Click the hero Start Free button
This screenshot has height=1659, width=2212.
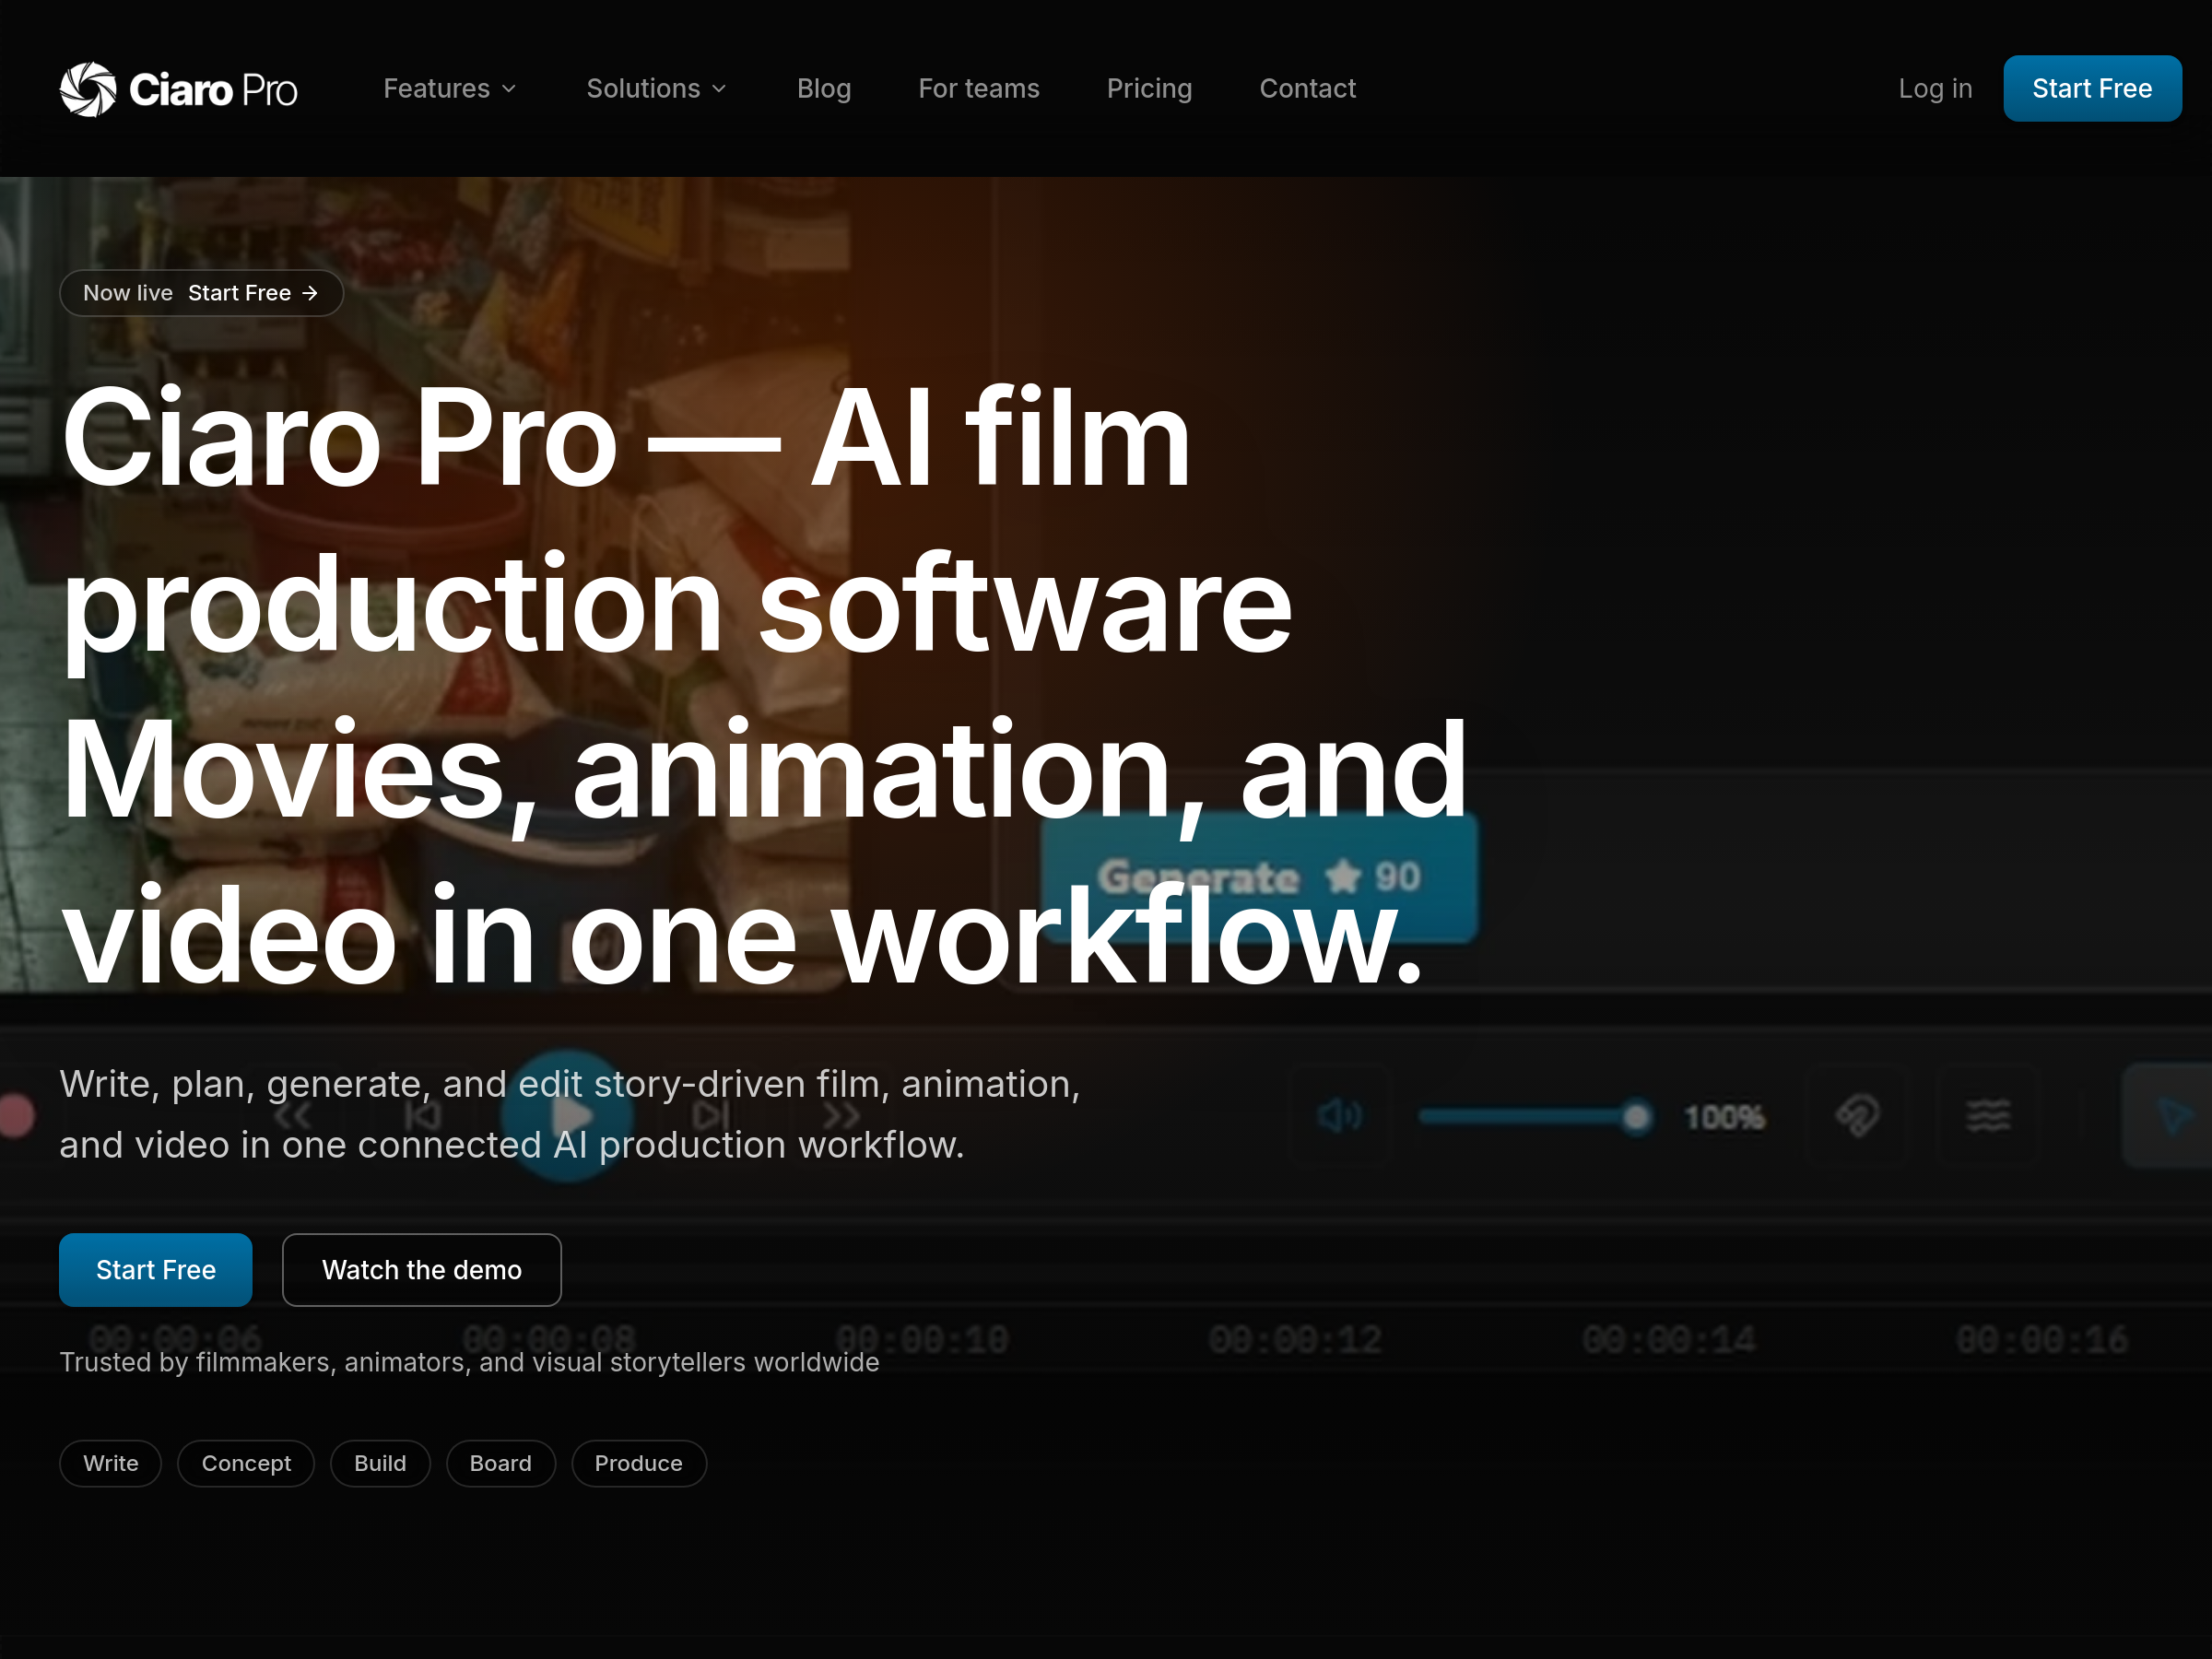coord(155,1269)
